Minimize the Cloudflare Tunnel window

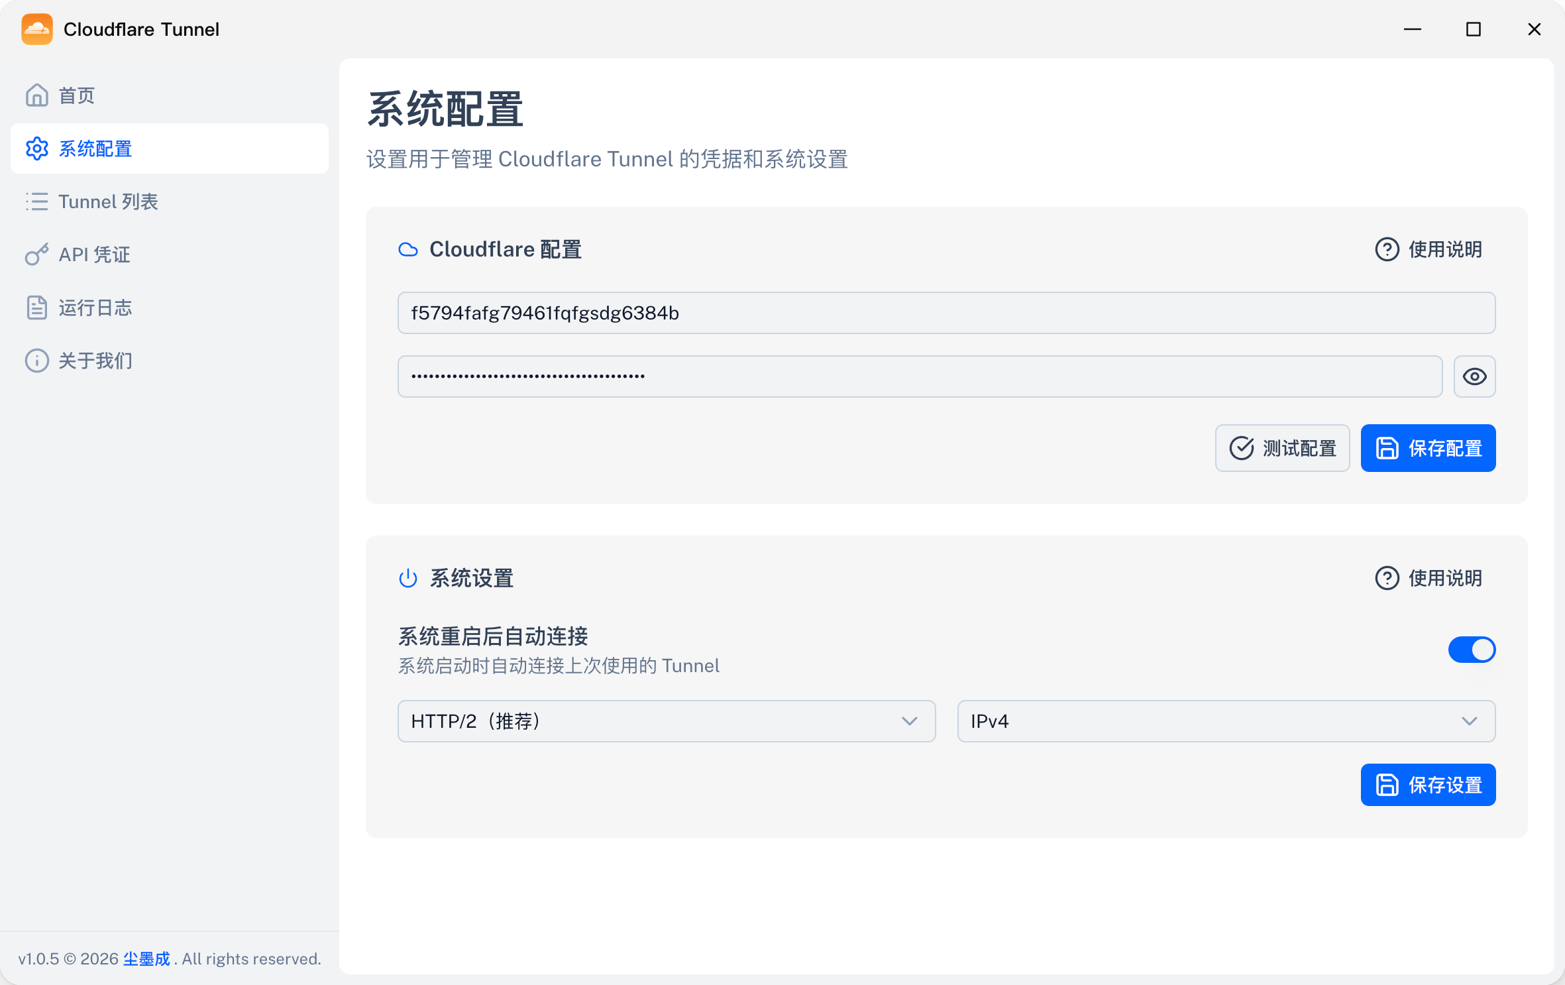point(1413,29)
